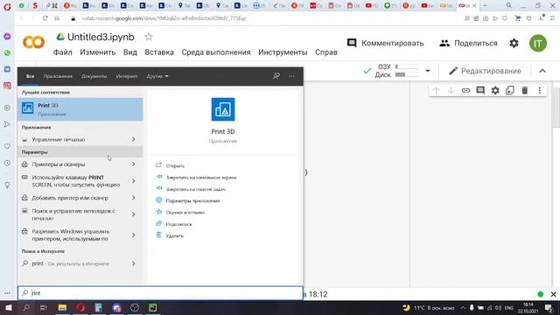Expand Управление печатью result arrow
The image size is (560, 315).
134,139
